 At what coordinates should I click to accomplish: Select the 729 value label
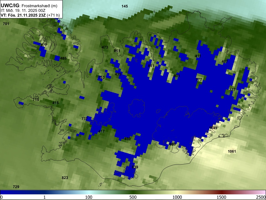click(16, 187)
